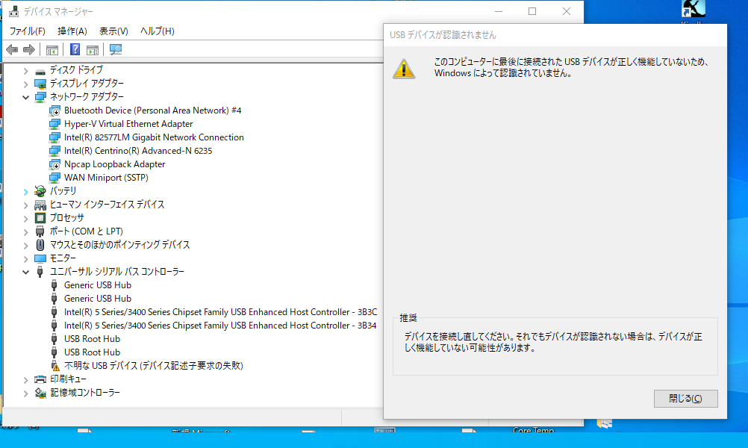
Task: Select the 印刷キュー printer icon
Action: pyautogui.click(x=40, y=379)
